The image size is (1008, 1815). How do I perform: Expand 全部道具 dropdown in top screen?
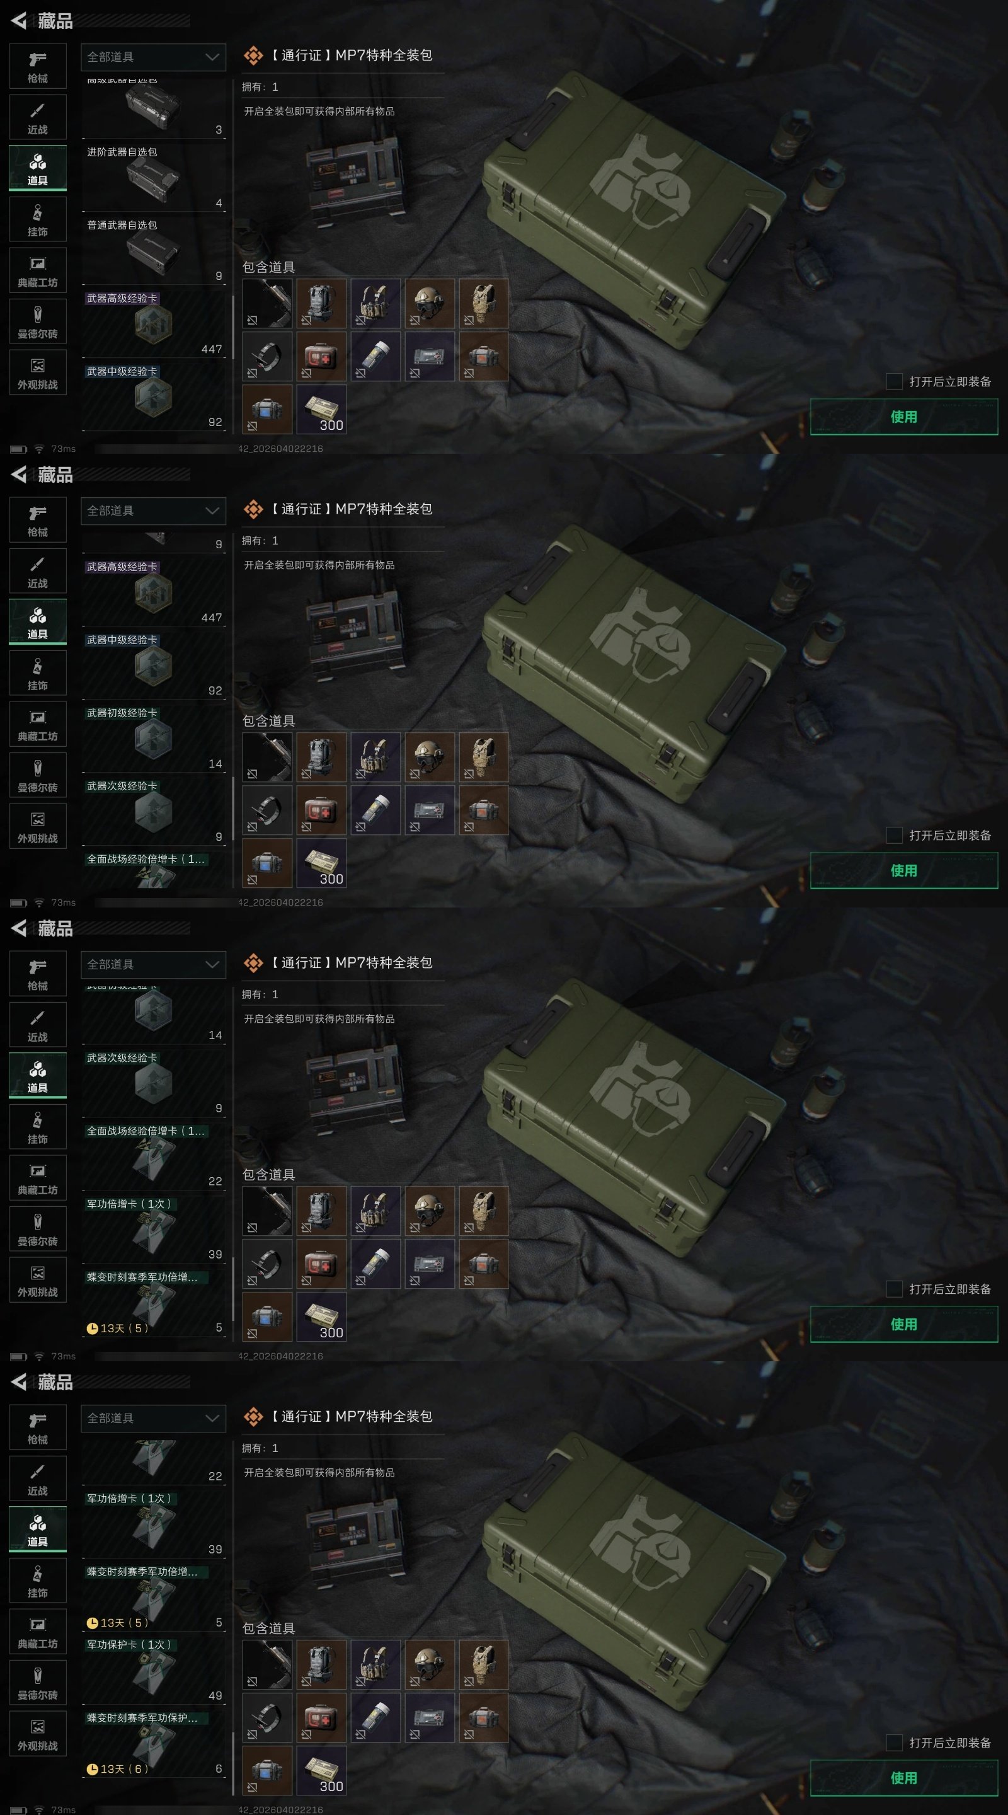click(x=154, y=57)
